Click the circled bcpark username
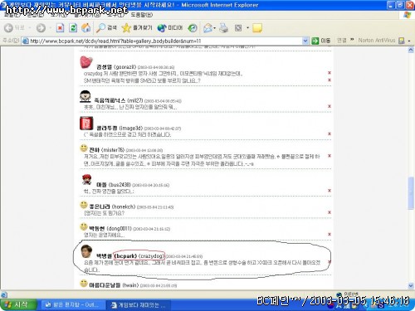415x311 pixels. point(125,256)
